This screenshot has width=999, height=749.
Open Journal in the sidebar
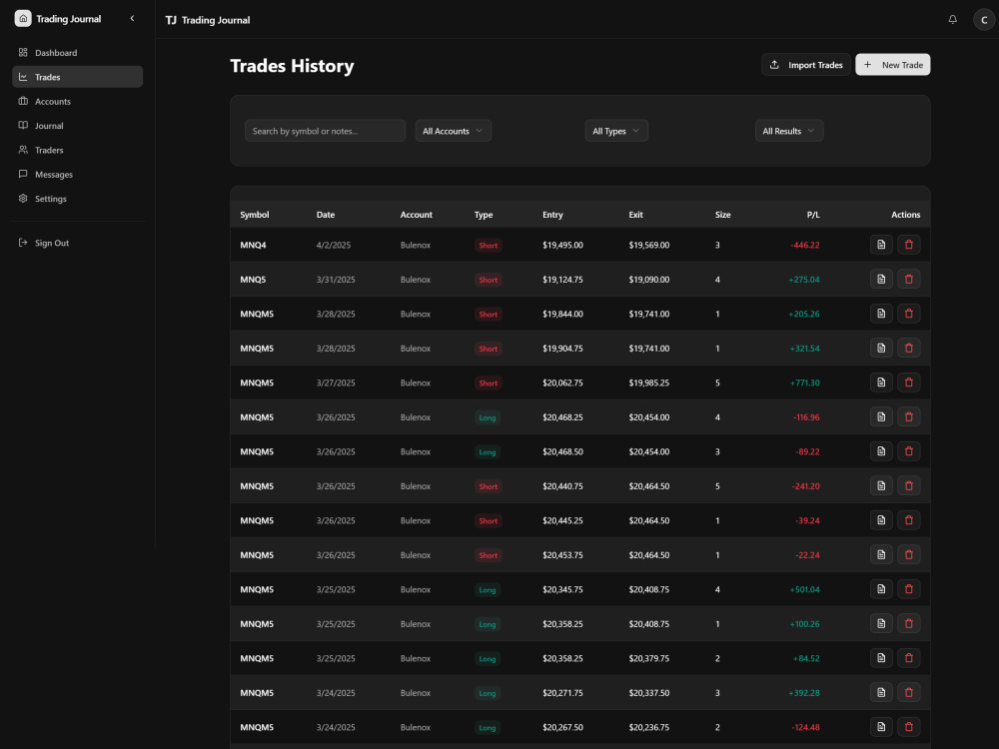pos(77,126)
